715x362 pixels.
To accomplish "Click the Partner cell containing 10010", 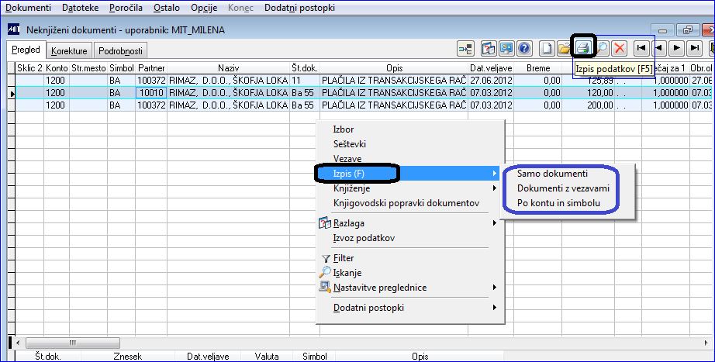I will (x=151, y=92).
